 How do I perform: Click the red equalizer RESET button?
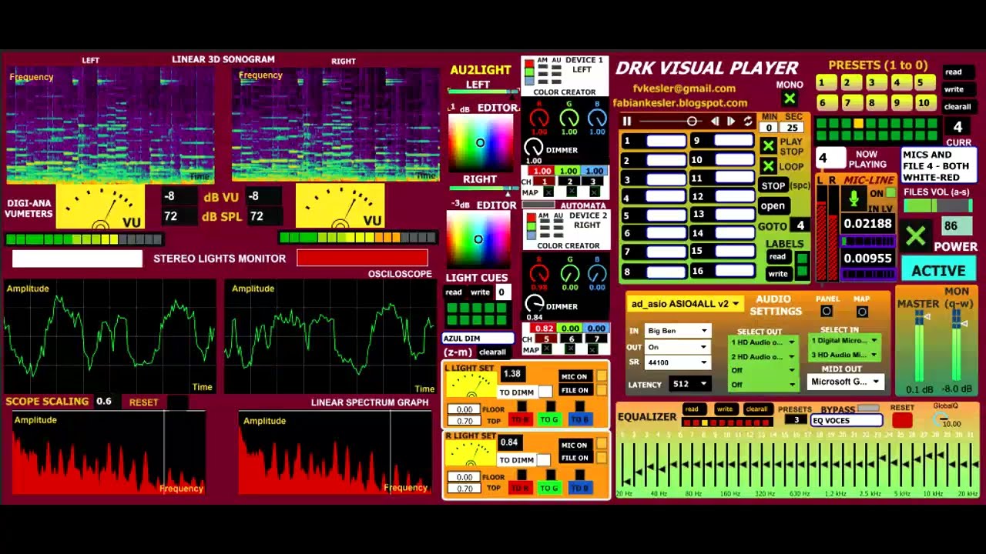902,420
